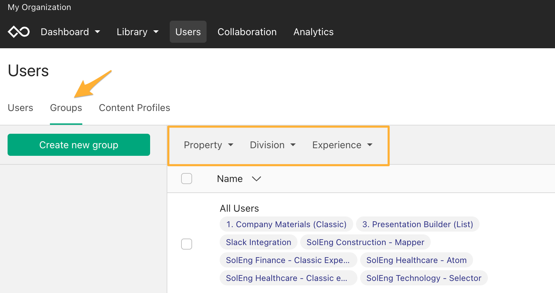Click the Name column sort chevron
Image resolution: width=555 pixels, height=293 pixels.
tap(256, 179)
